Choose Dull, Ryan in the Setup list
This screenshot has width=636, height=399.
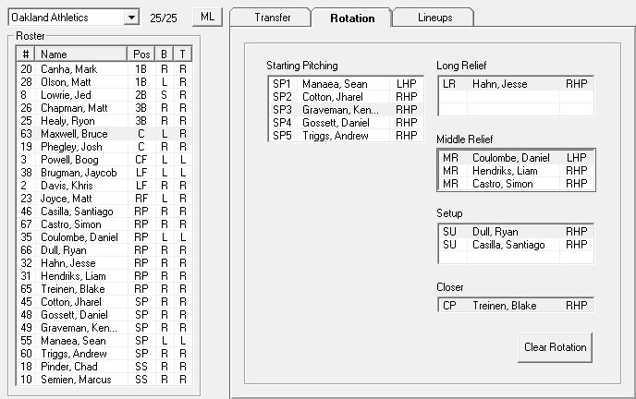click(x=513, y=232)
